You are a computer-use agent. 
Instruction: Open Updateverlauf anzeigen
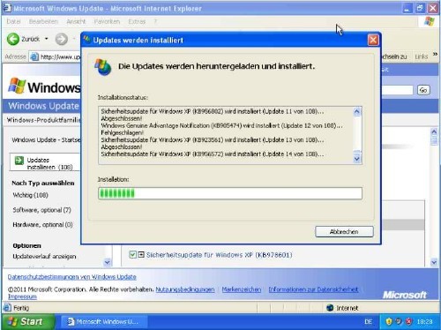[44, 257]
